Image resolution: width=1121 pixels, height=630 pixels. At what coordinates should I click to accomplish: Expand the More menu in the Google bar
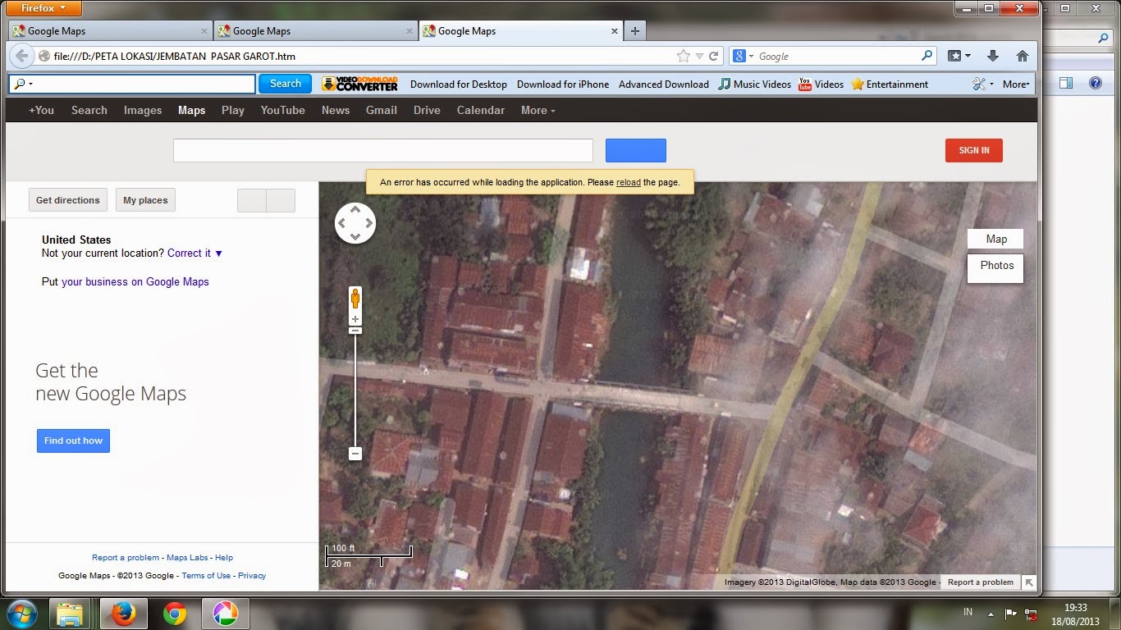click(538, 110)
